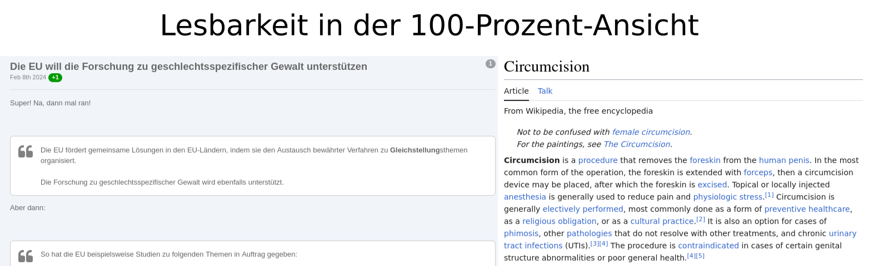Viewport: 889px width, 266px height.
Task: Click the post title about EU Forschung
Action: (188, 66)
